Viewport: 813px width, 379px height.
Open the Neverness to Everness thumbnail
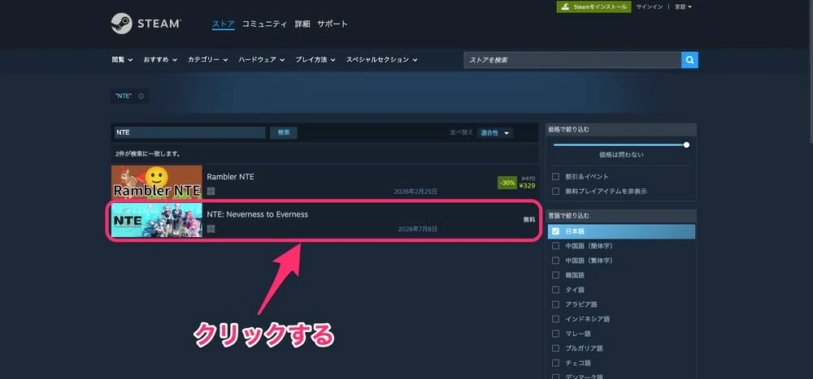pyautogui.click(x=157, y=220)
